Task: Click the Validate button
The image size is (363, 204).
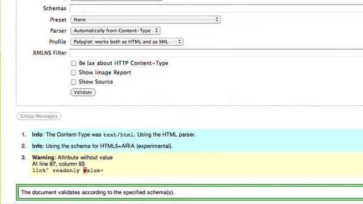Action: pos(83,92)
